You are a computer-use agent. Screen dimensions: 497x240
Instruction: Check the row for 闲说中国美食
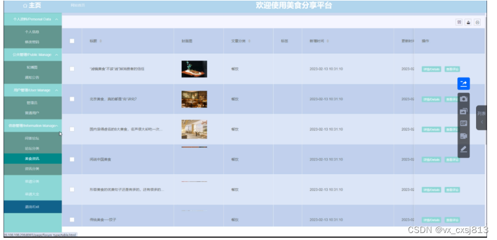point(72,159)
